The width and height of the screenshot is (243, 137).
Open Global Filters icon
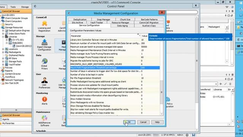point(44,61)
